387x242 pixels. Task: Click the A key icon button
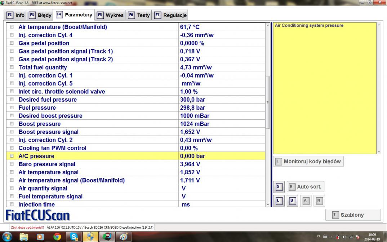point(305,201)
